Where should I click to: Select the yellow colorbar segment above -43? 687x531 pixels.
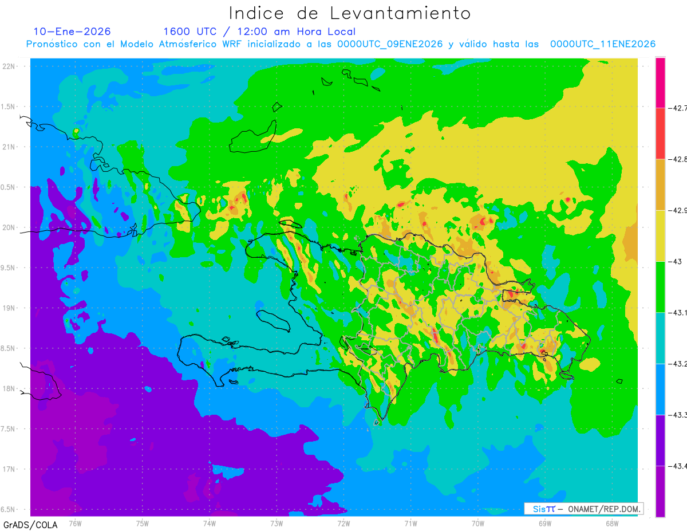click(x=660, y=235)
